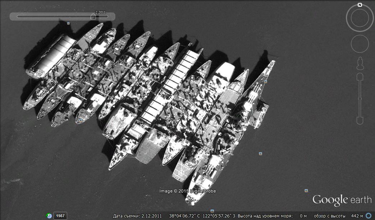Screen dimensions: 375x220
Task: Zoom in with the slider's top end
Action: (360, 77)
